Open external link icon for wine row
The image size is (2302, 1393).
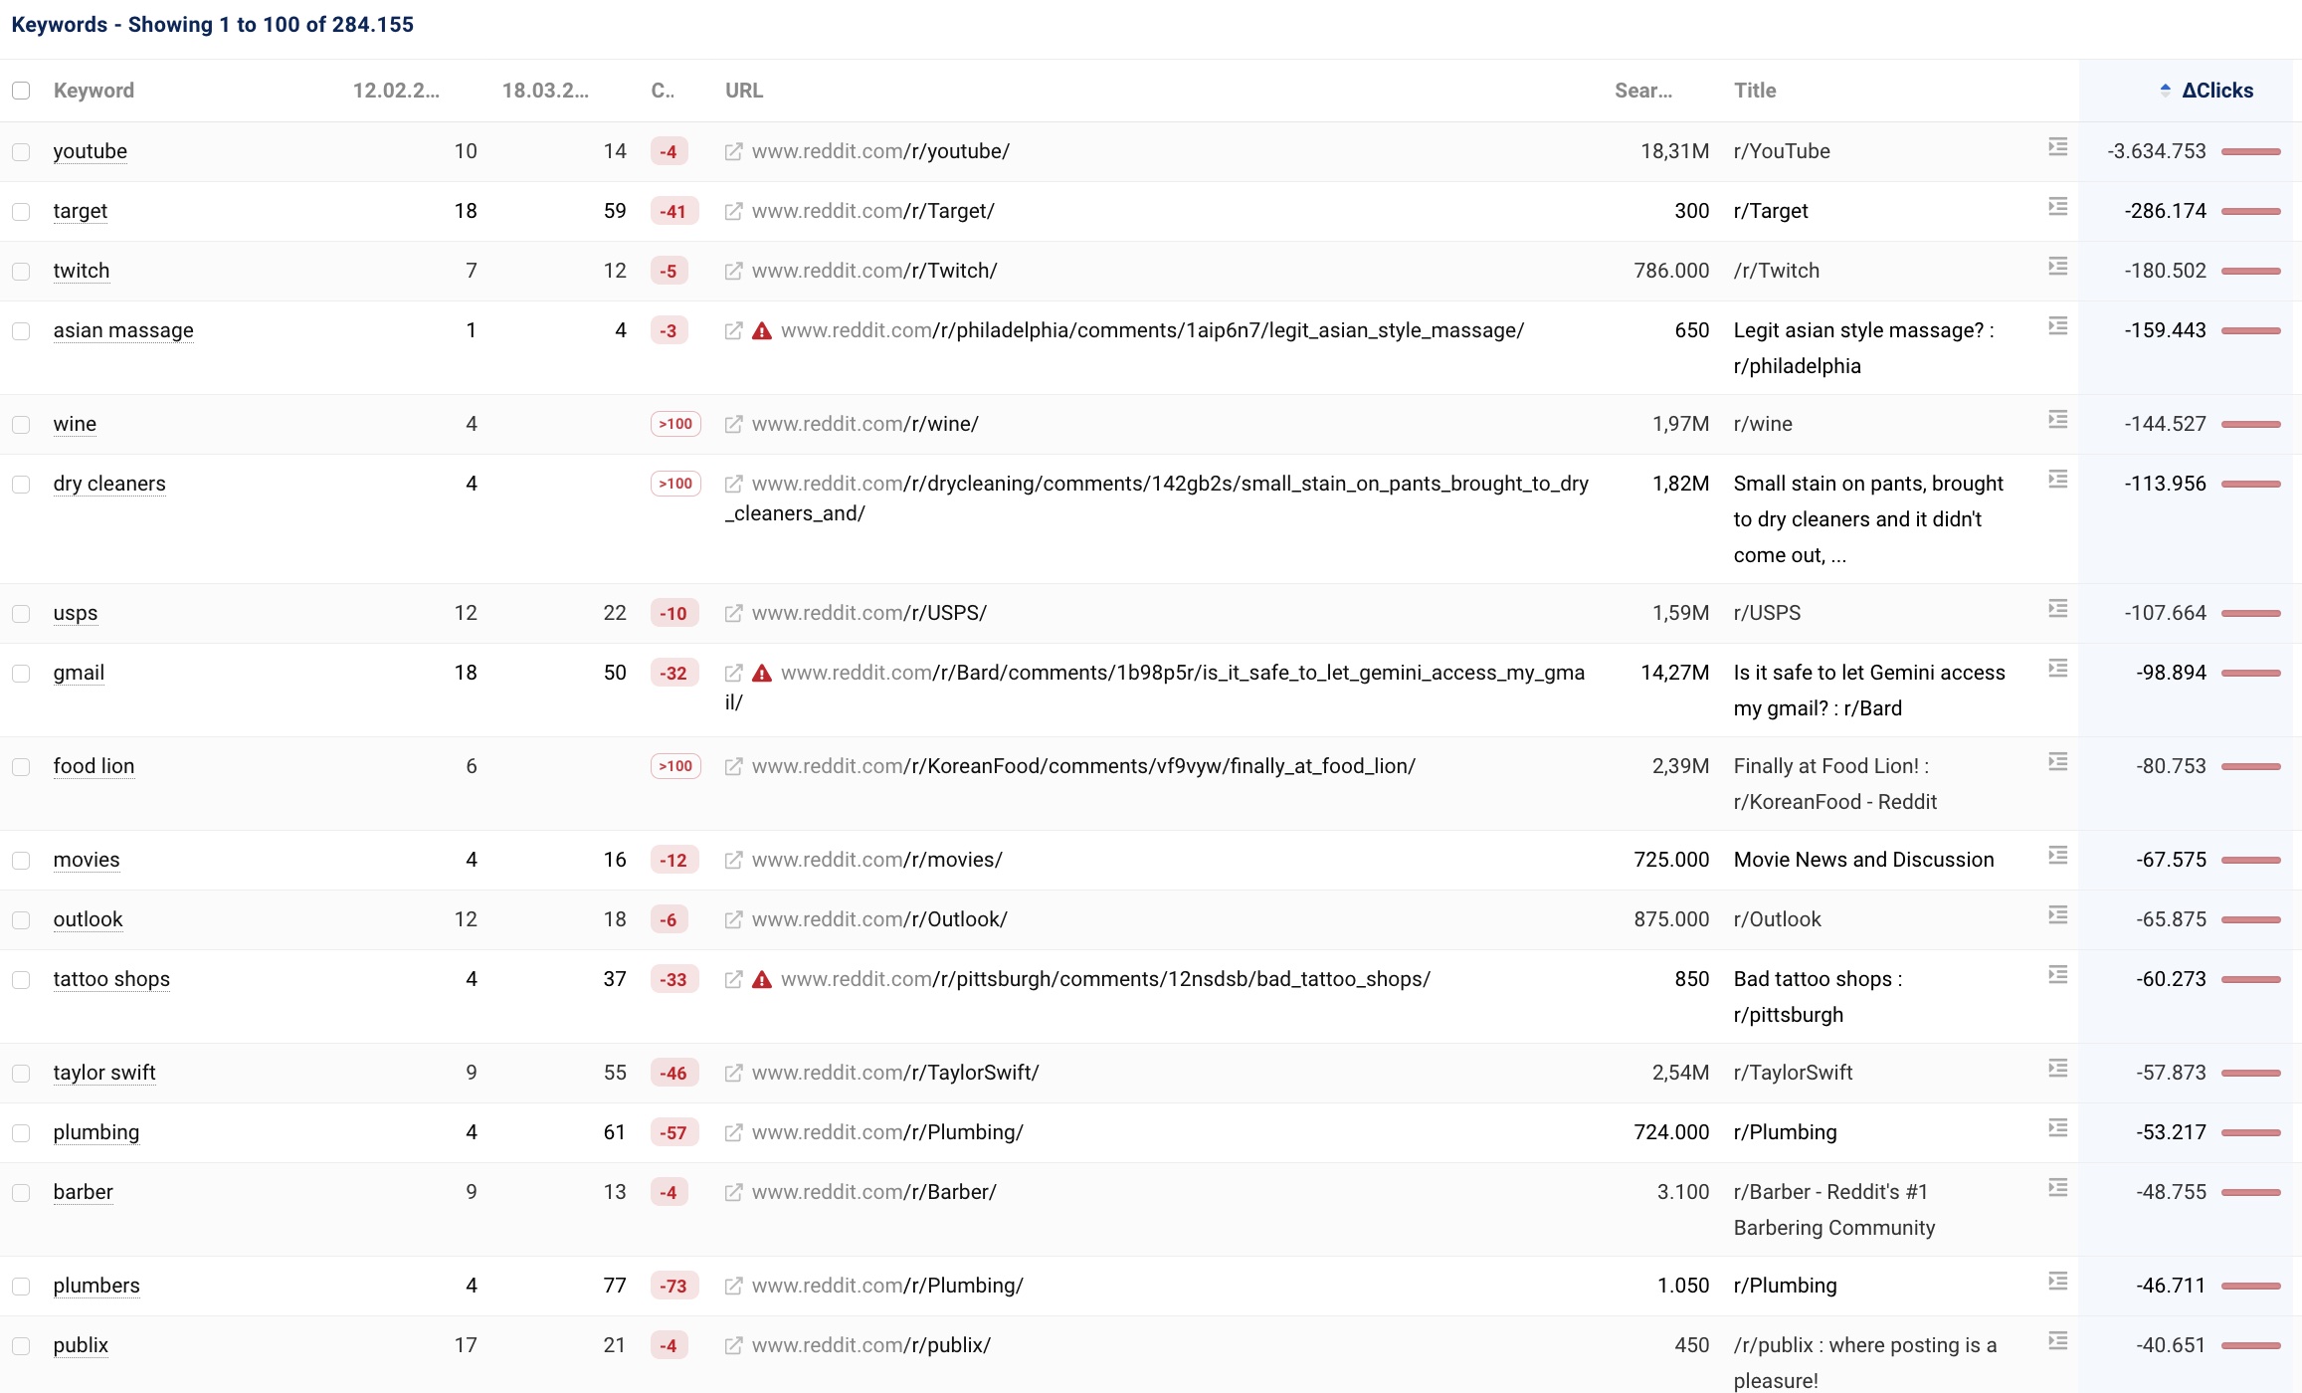pos(733,424)
